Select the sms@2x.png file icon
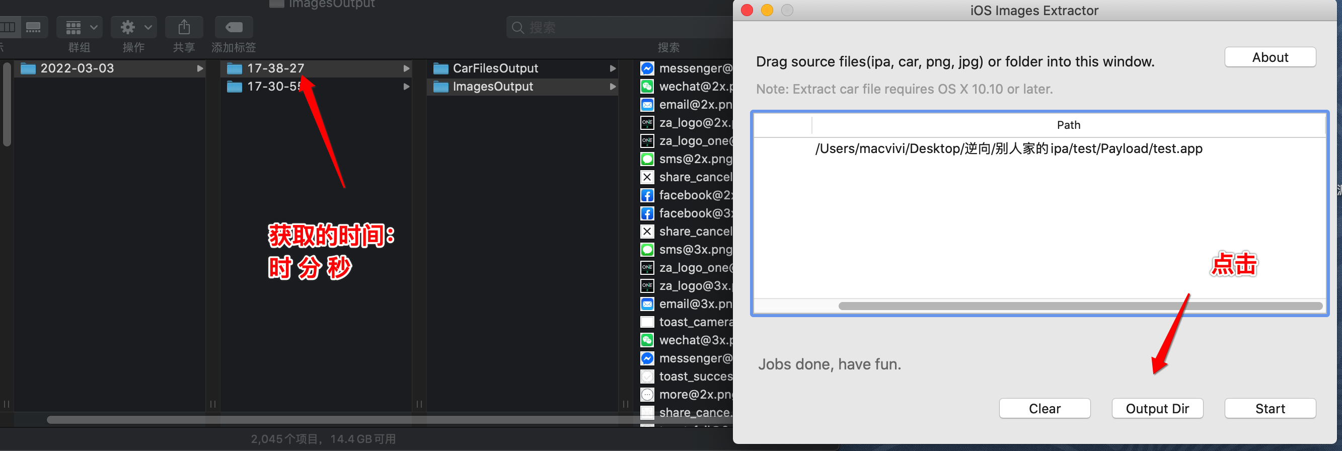Image resolution: width=1342 pixels, height=451 pixels. point(646,159)
